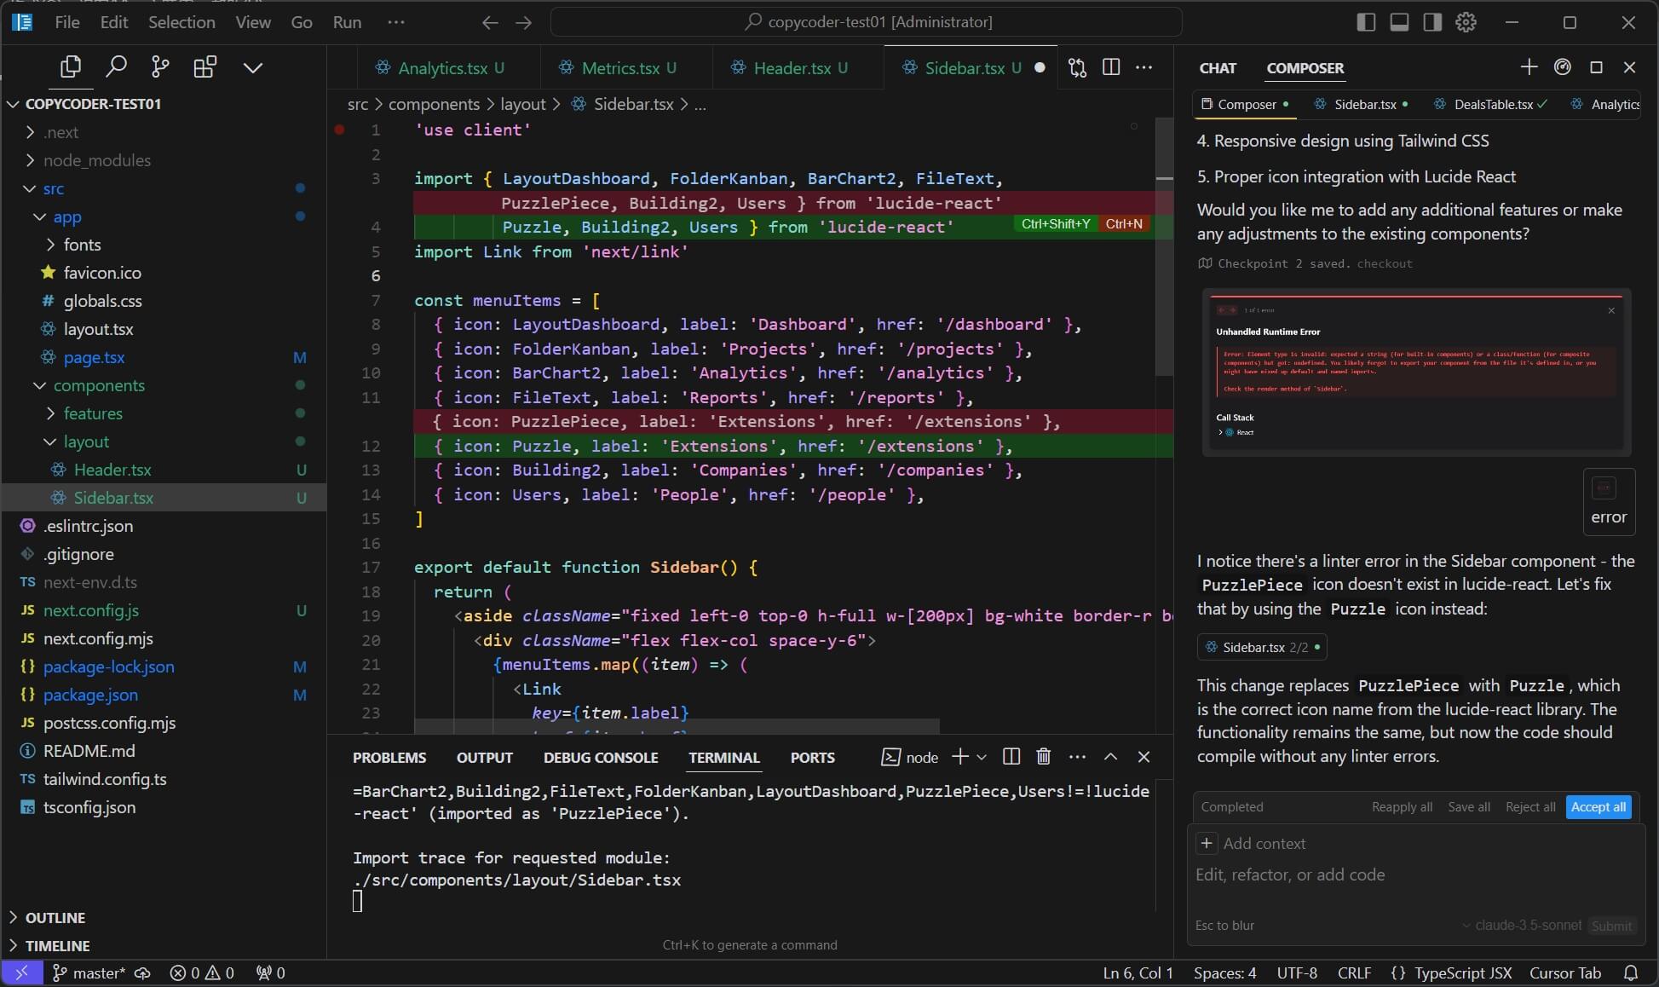
Task: Click the Accept all button
Action: click(x=1599, y=807)
